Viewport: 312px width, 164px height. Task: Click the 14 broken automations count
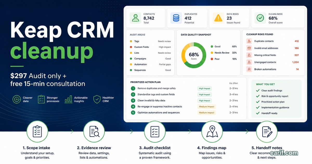[x=297, y=69]
